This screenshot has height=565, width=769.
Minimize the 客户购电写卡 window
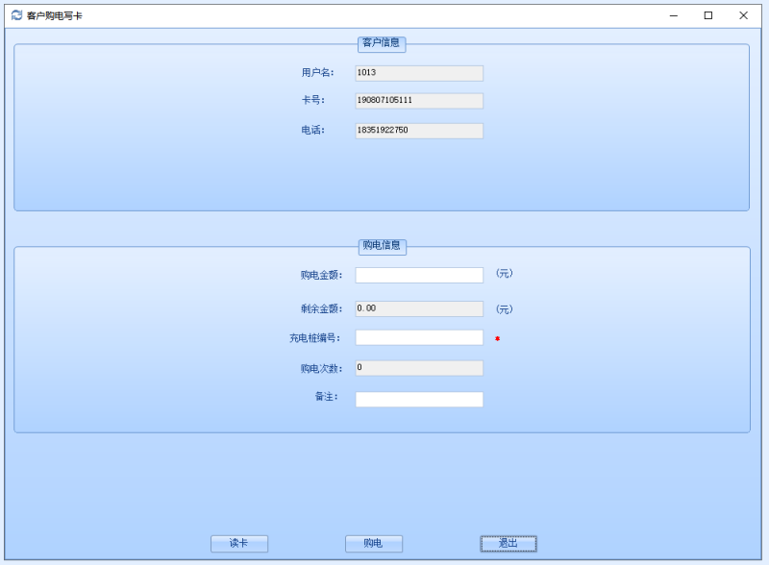[674, 15]
